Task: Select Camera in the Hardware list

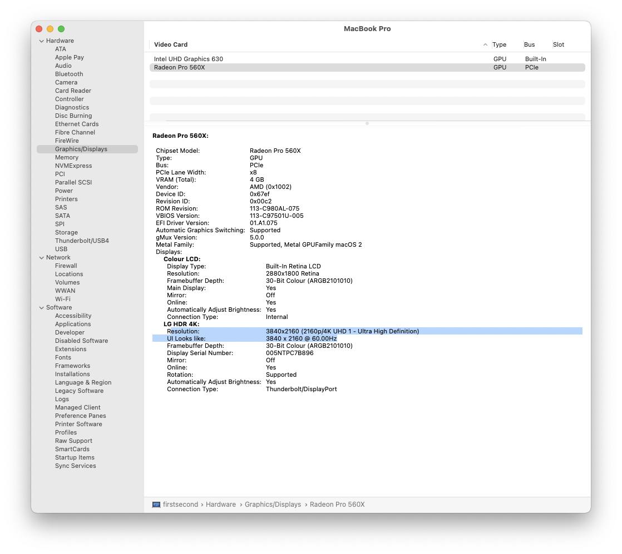Action: pyautogui.click(x=66, y=82)
